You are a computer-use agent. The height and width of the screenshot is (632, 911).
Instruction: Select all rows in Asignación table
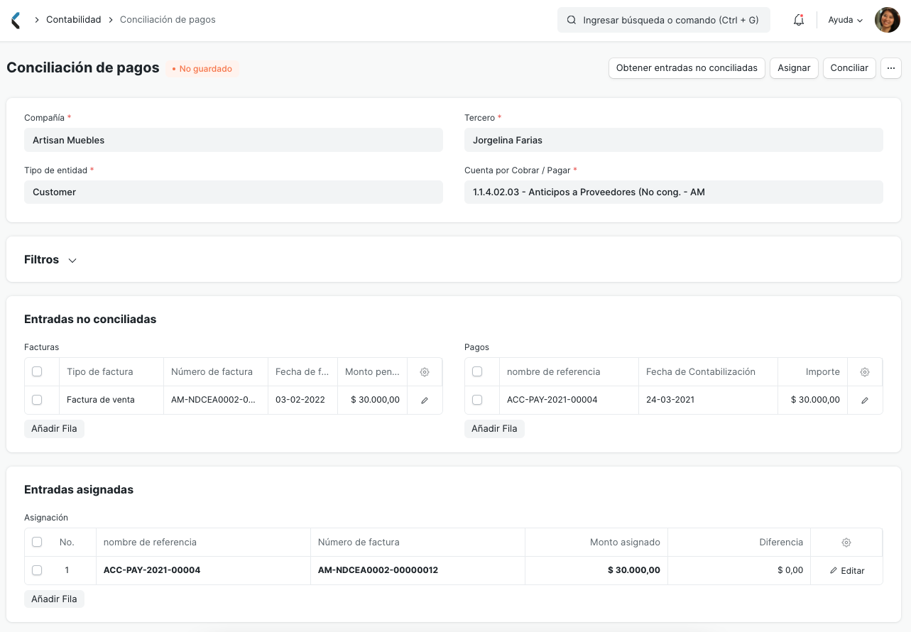(37, 542)
